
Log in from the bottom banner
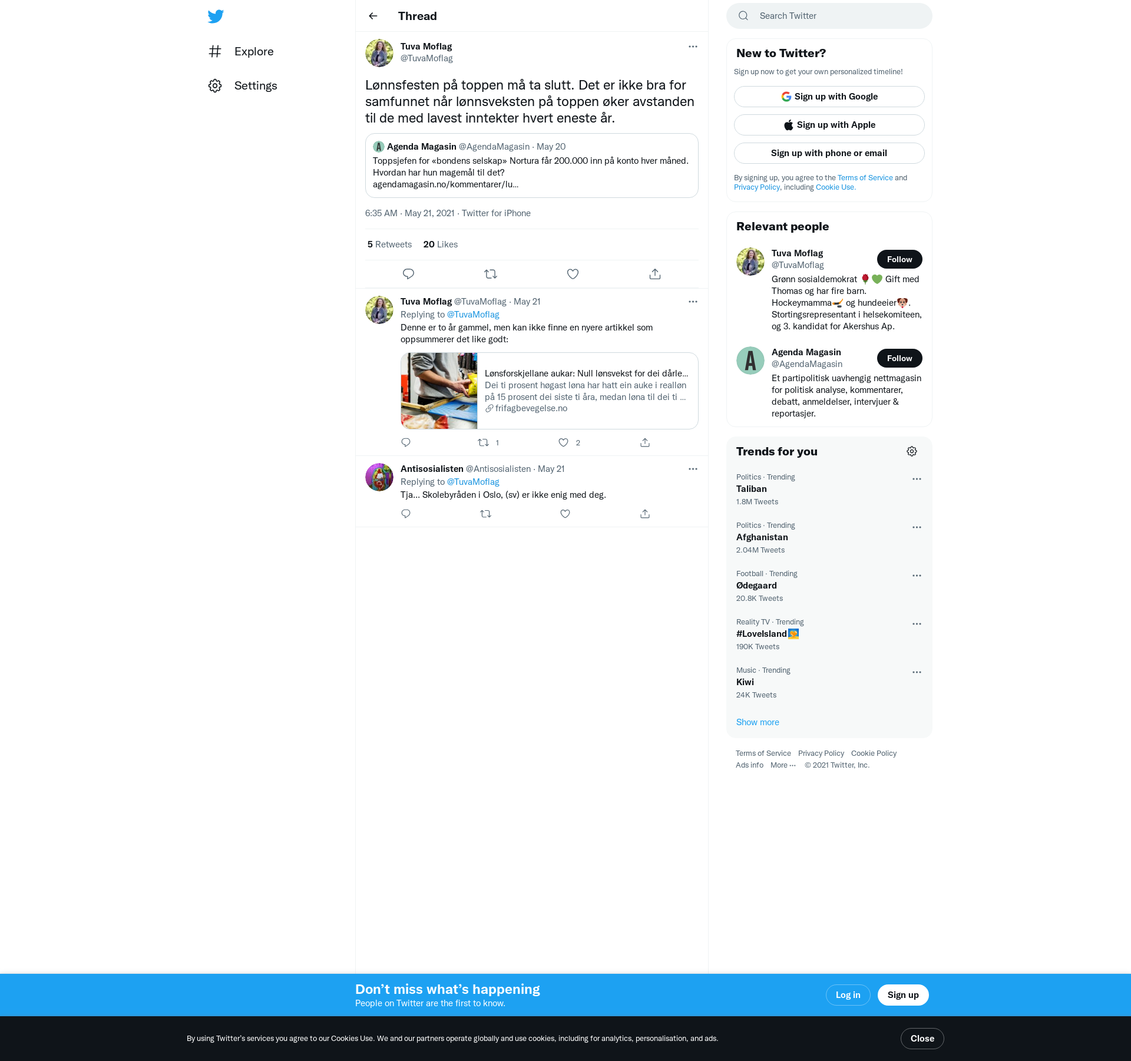(x=848, y=995)
